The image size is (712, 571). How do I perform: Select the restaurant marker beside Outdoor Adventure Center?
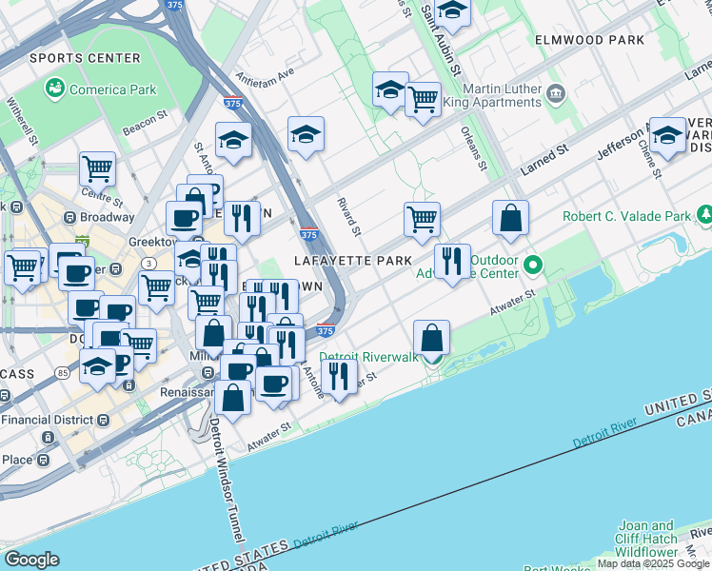pos(452,262)
